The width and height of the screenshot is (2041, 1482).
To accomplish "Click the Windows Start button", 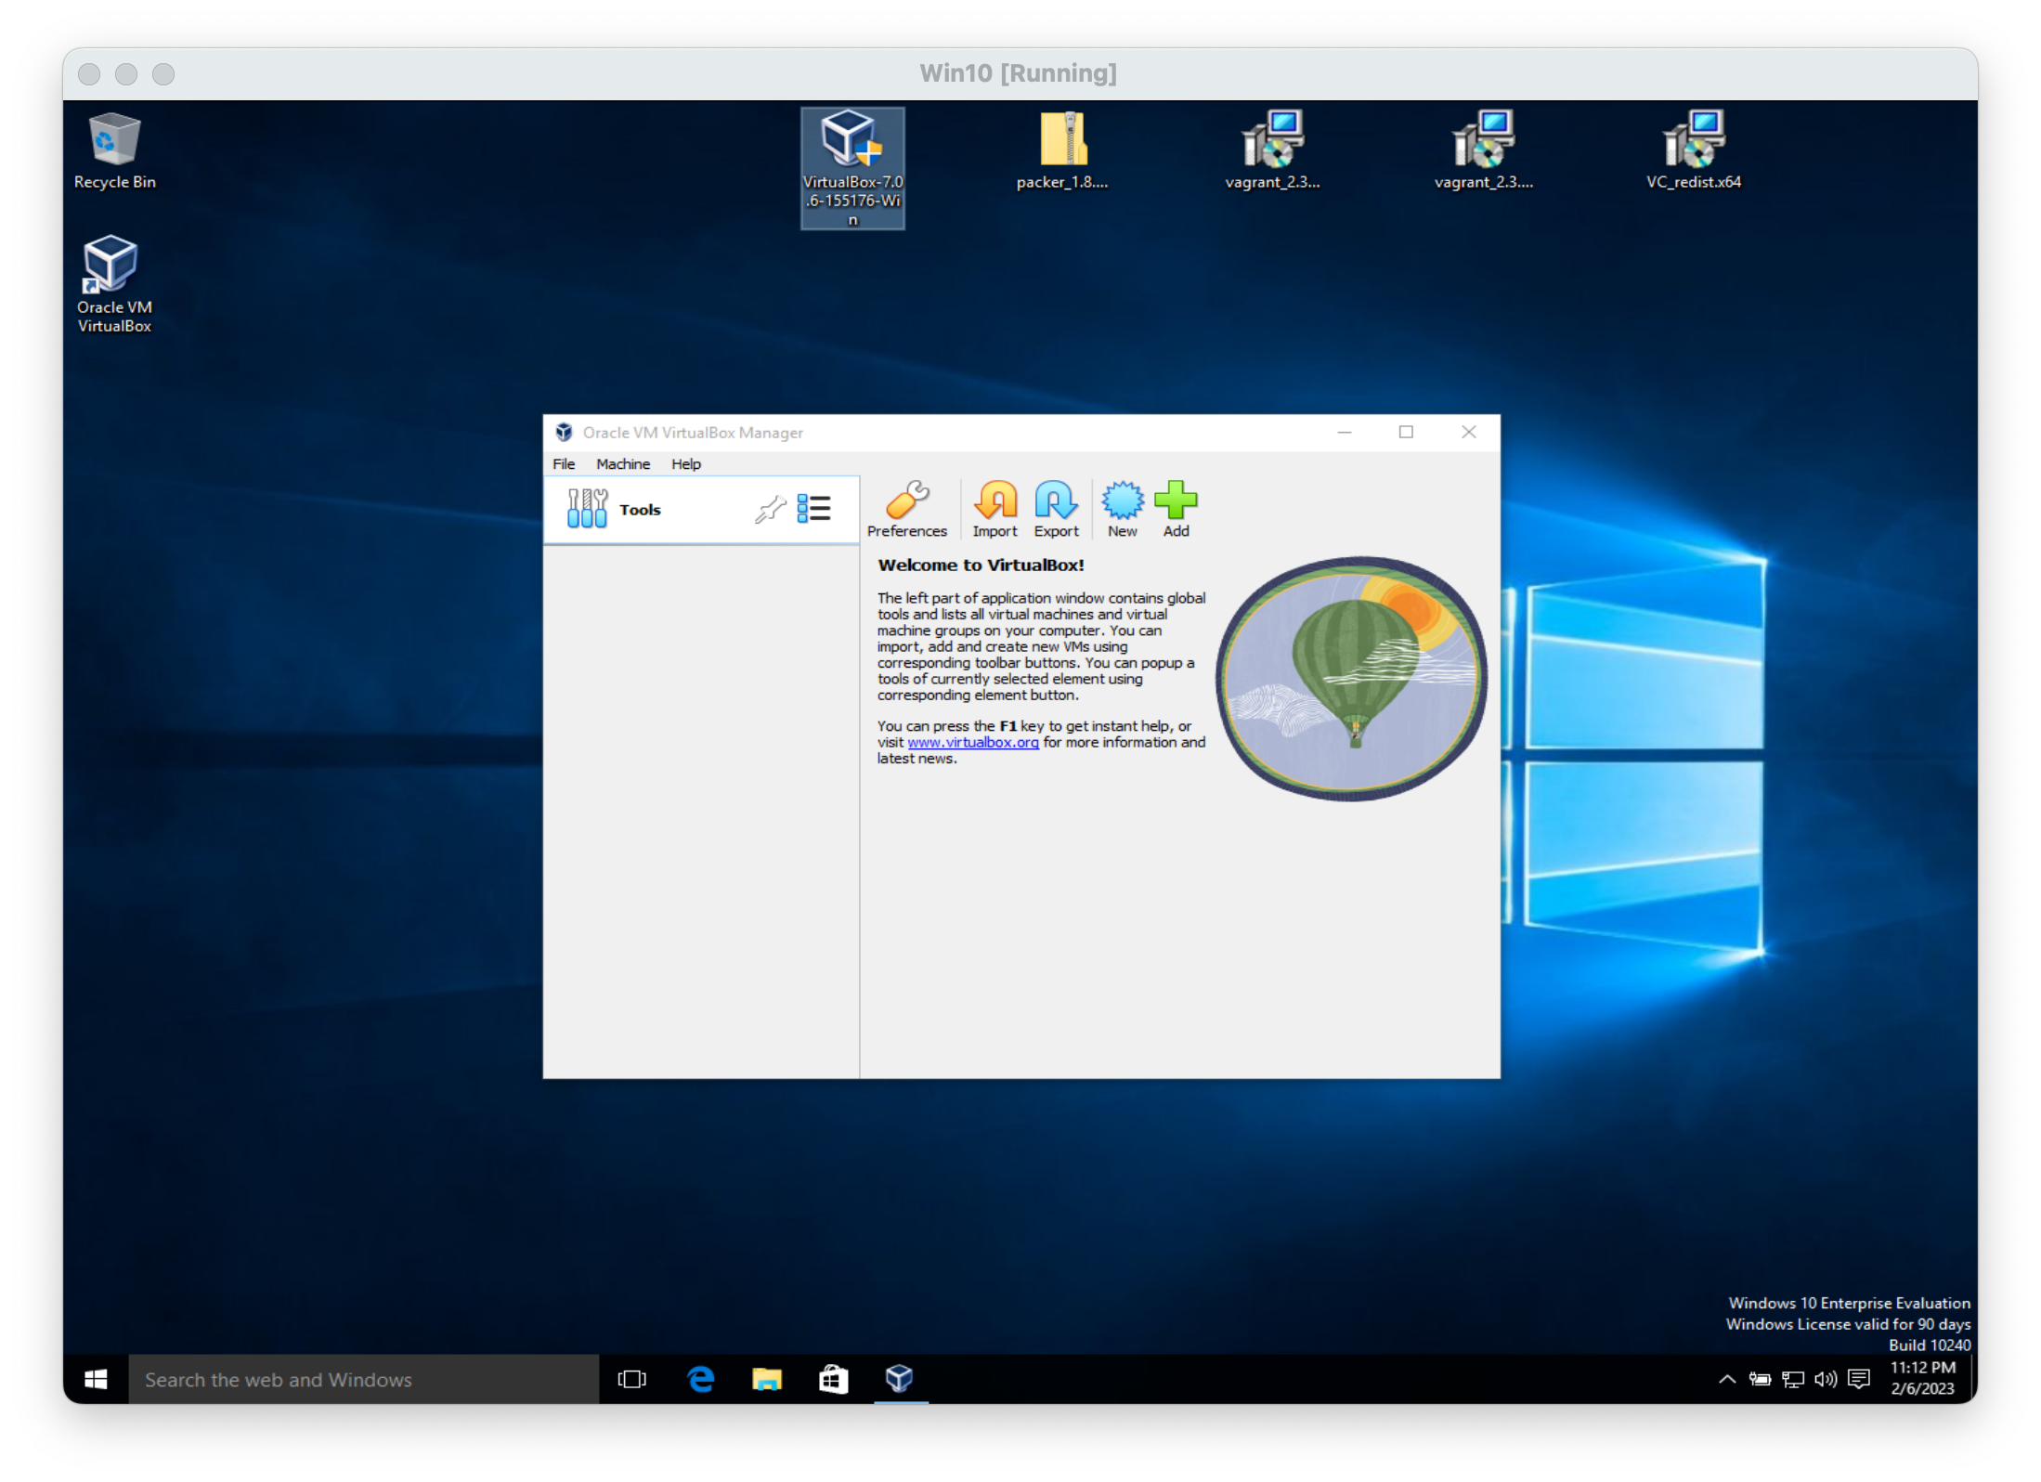I will pyautogui.click(x=96, y=1379).
